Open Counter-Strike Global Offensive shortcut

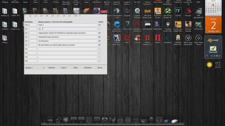(x=178, y=27)
